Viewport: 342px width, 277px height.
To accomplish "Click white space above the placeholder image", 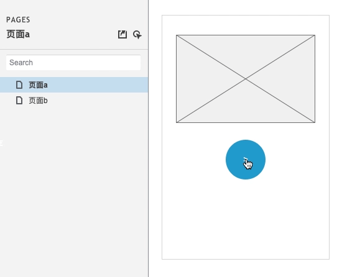I will tap(246, 25).
